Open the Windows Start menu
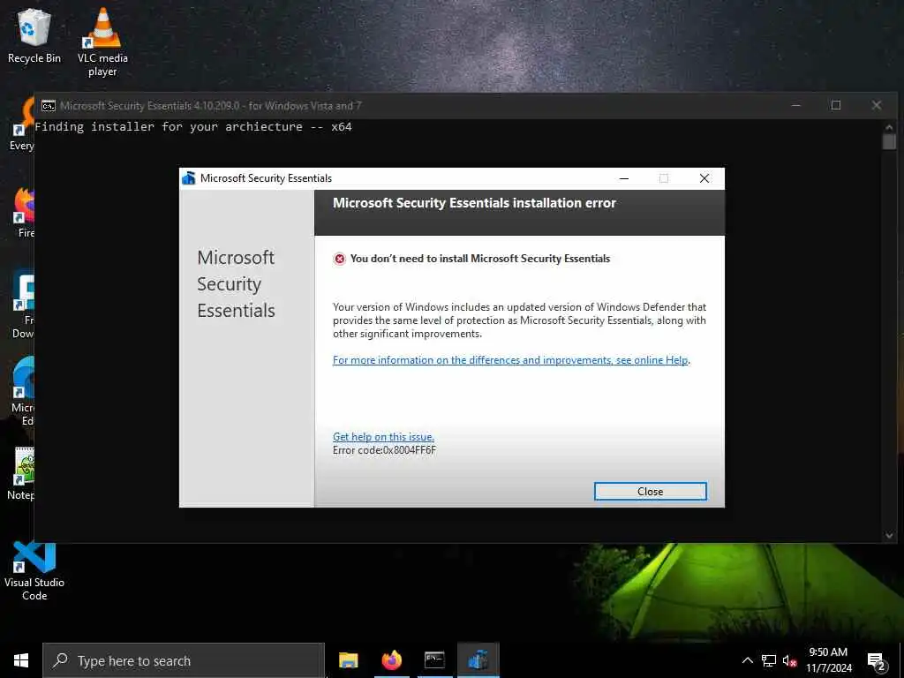This screenshot has height=678, width=904. 21,660
